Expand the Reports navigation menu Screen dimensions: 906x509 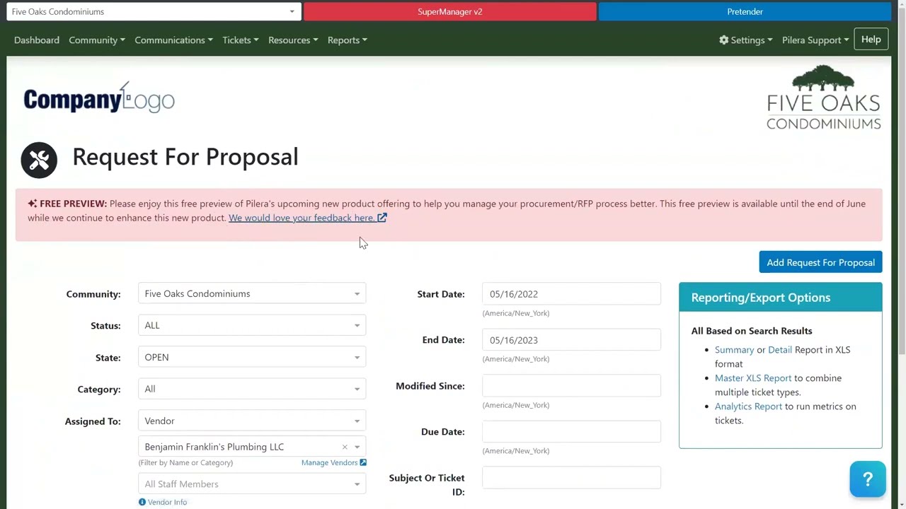(347, 40)
